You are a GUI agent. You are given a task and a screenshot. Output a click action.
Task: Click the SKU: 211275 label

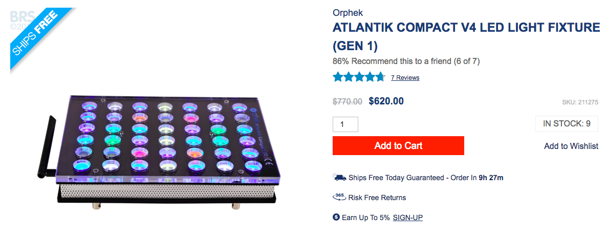(580, 102)
